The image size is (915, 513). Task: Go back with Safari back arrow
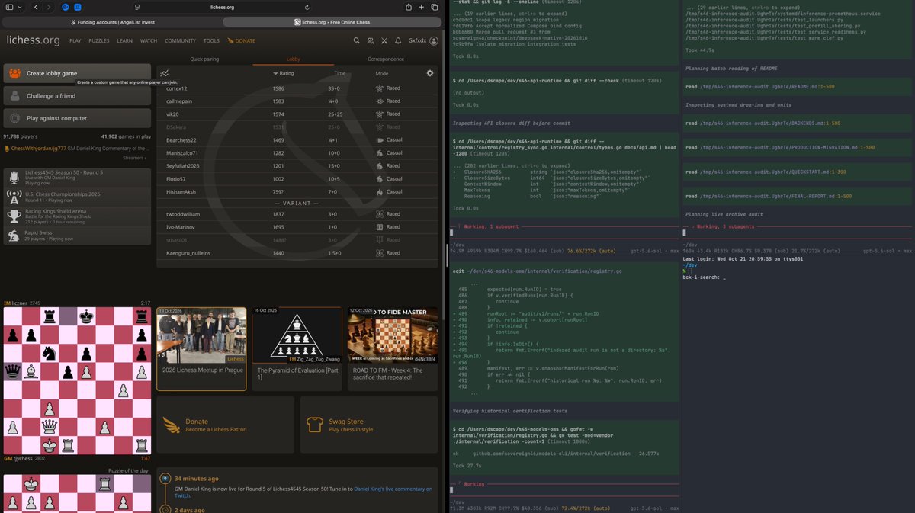pos(37,7)
